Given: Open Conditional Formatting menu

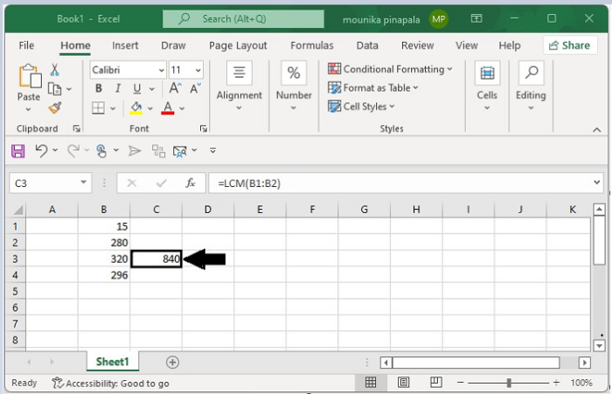Looking at the screenshot, I should click(x=390, y=69).
